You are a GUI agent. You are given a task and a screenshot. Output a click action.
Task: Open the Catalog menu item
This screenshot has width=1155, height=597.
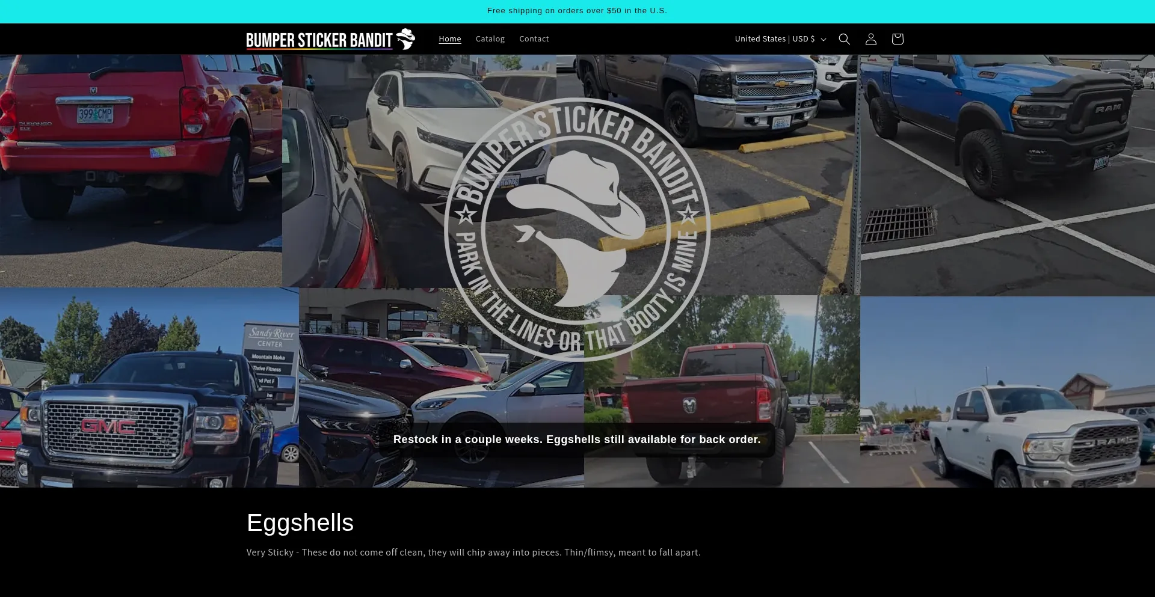coord(490,39)
